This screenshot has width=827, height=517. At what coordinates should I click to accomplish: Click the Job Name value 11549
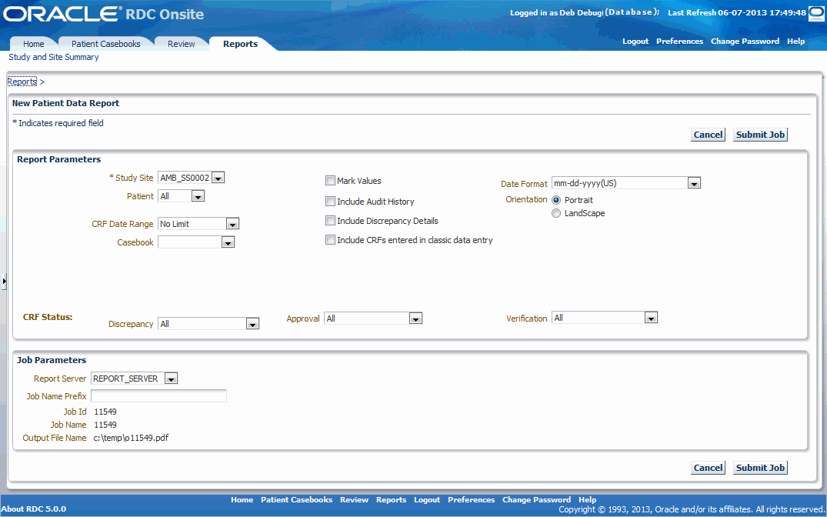(x=105, y=425)
